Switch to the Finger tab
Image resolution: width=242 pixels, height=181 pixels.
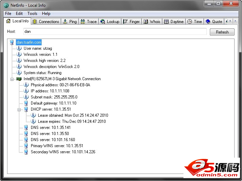click(x=131, y=22)
